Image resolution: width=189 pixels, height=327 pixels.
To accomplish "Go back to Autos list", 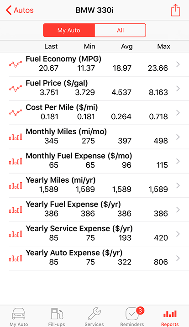I will [20, 10].
